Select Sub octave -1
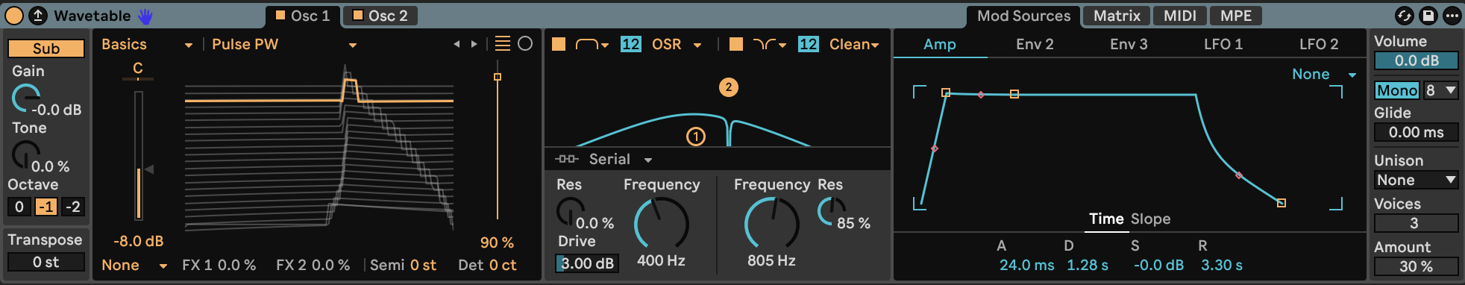Image resolution: width=1465 pixels, height=285 pixels. pos(46,207)
